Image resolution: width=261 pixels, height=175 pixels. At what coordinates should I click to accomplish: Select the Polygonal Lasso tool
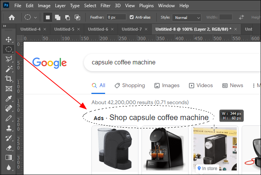point(9,59)
